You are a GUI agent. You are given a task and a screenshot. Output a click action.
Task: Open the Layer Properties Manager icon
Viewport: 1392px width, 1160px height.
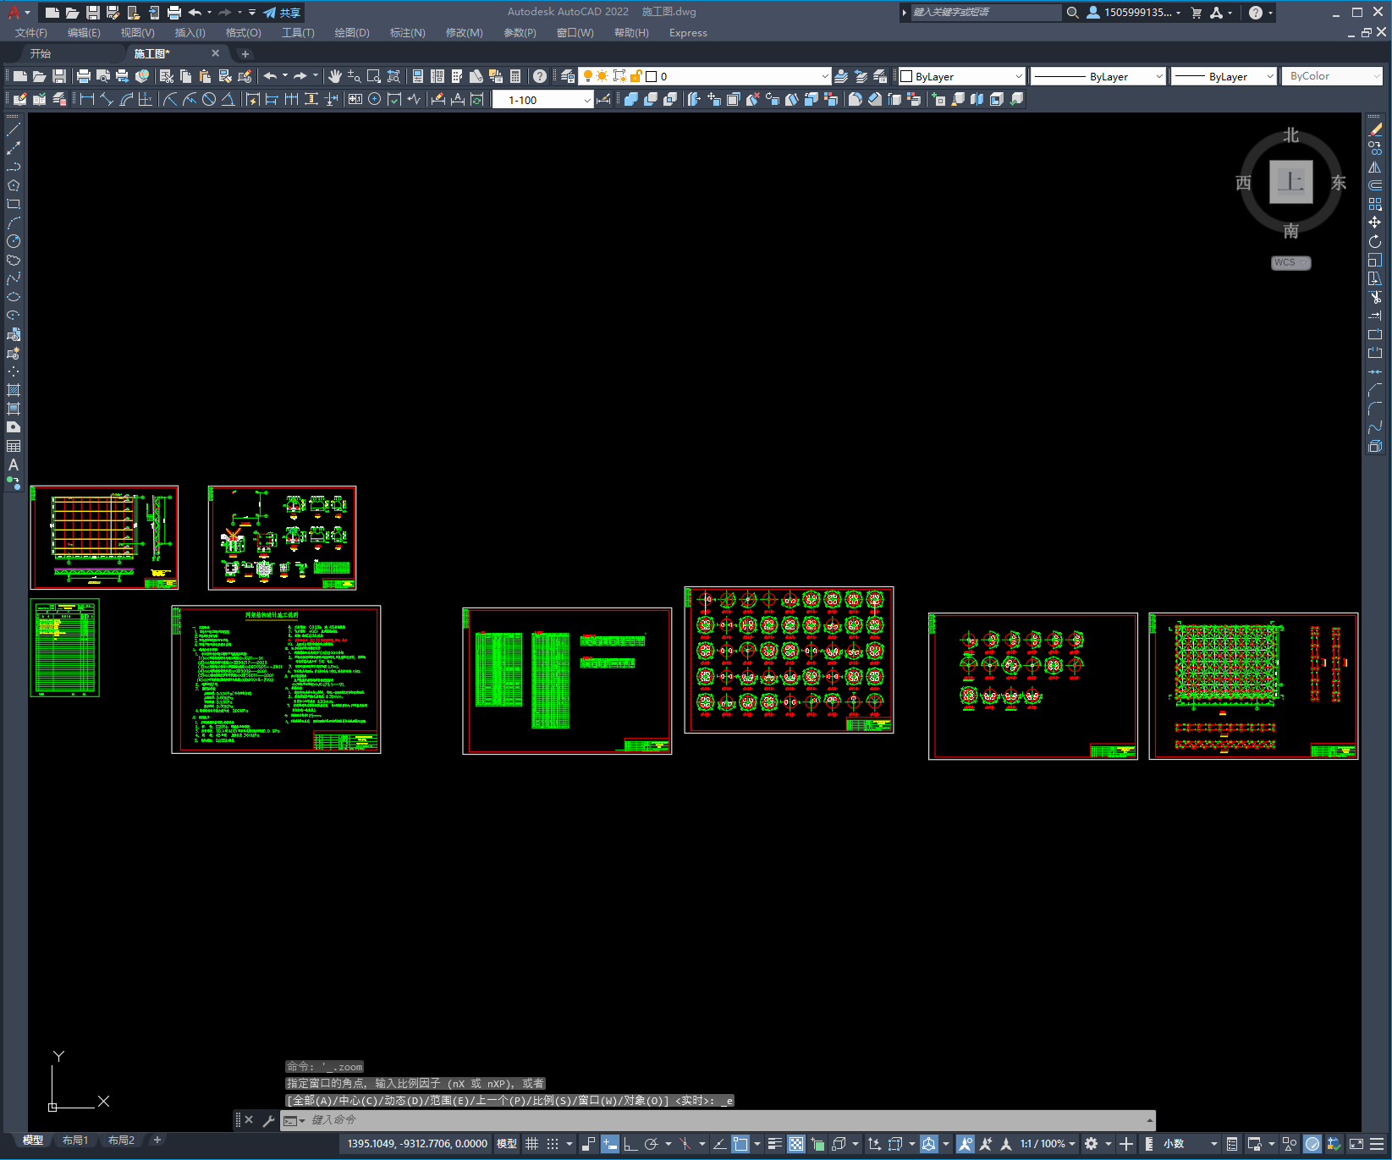(x=568, y=76)
